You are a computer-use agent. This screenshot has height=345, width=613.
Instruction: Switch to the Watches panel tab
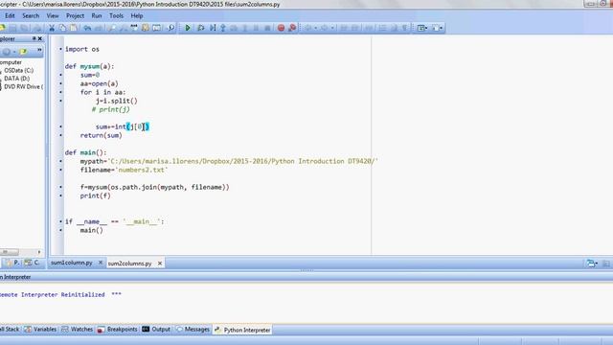tap(78, 330)
